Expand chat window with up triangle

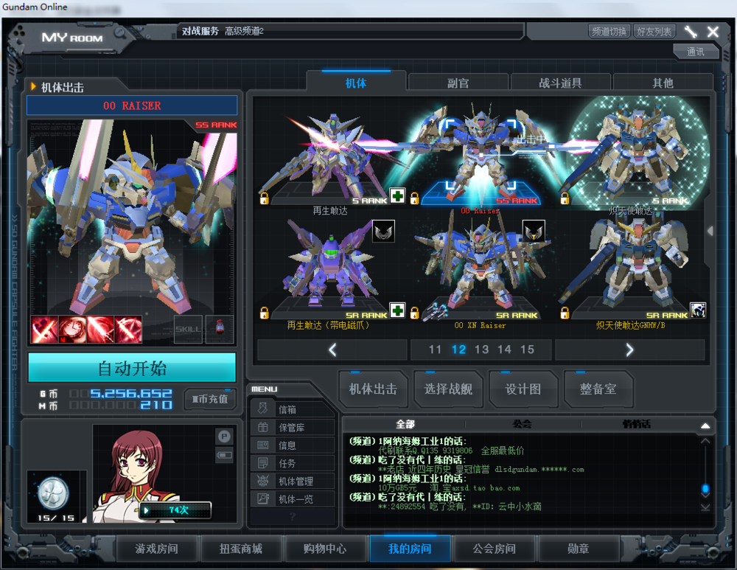click(705, 425)
